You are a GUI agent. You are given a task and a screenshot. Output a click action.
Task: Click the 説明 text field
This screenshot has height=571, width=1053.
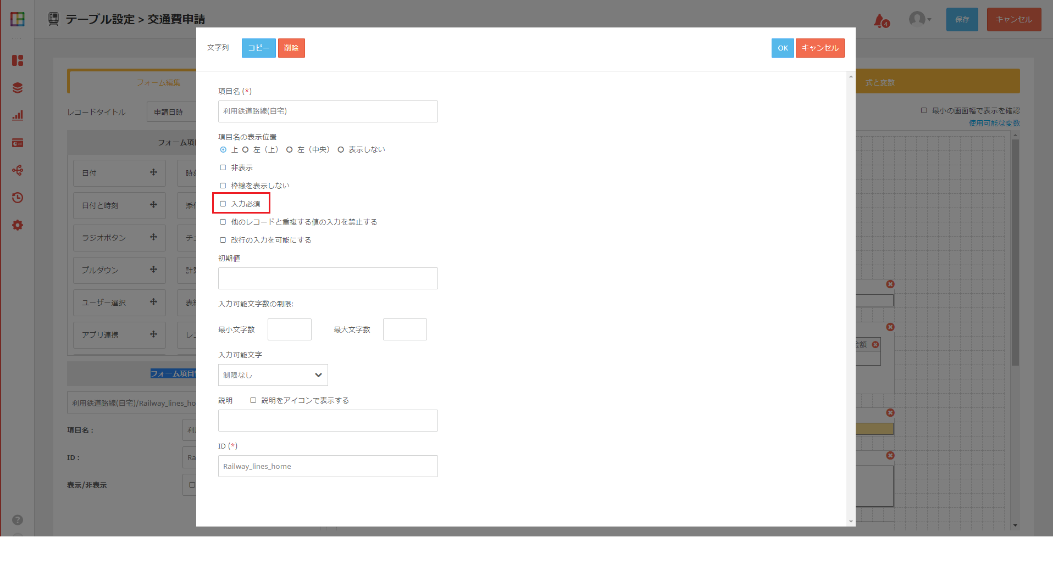(x=328, y=421)
